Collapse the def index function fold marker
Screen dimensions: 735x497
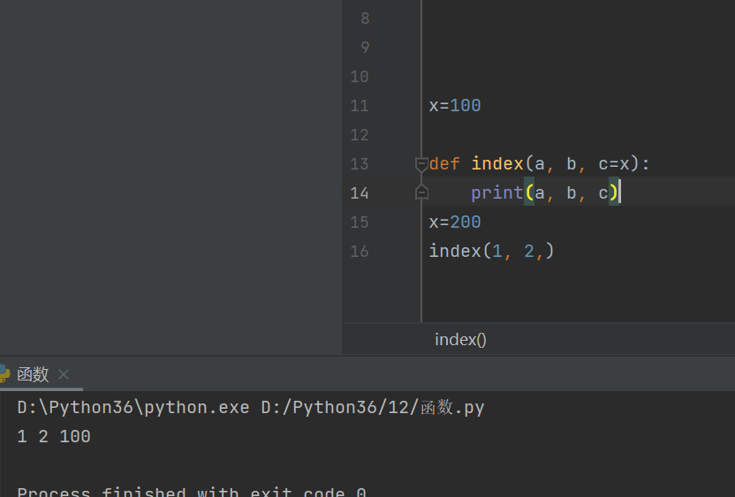421,164
